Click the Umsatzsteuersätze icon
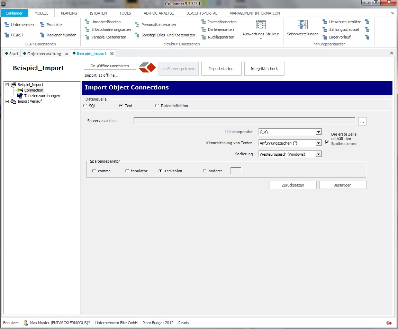The height and width of the screenshot is (329, 398). 325,22
